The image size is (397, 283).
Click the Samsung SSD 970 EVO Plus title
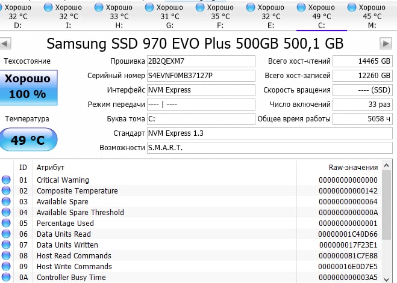(195, 44)
